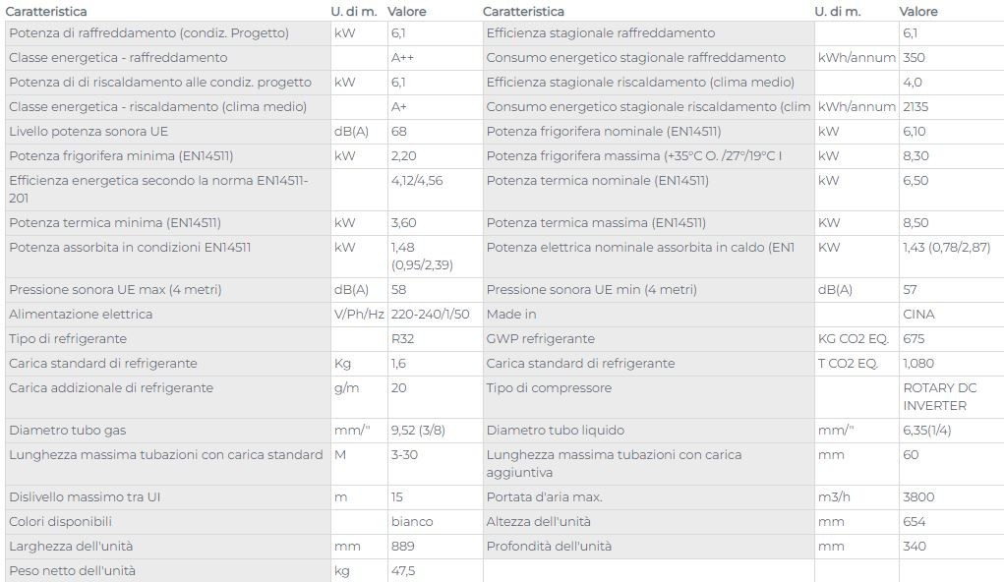Select the Alimentazione elettrica 220-240/1/50 value
The height and width of the screenshot is (582, 1004).
pos(431,315)
